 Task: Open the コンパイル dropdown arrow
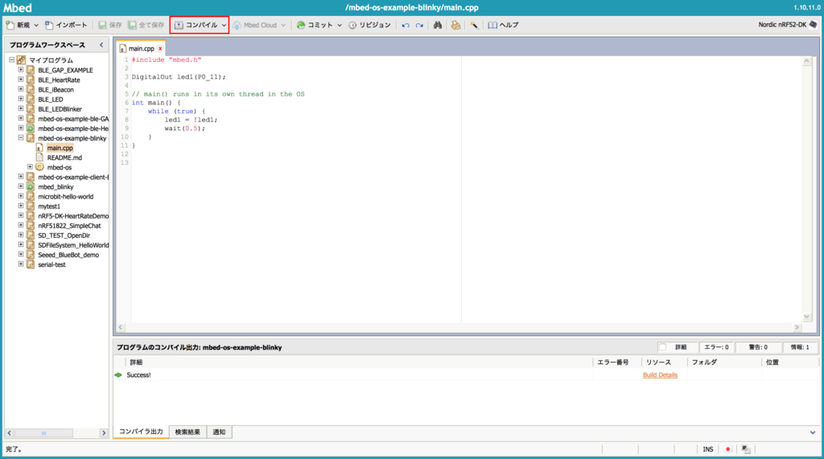(x=224, y=25)
